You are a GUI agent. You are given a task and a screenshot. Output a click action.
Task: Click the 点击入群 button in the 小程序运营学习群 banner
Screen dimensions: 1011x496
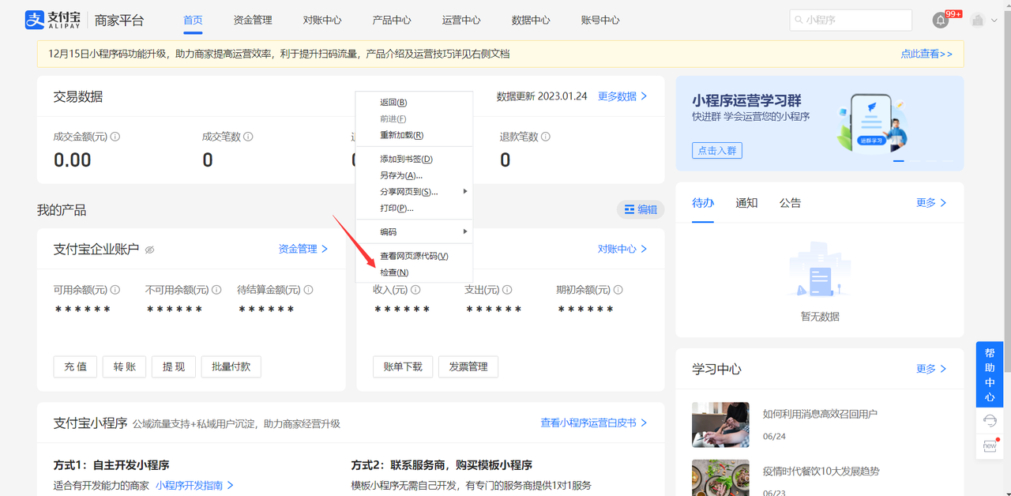tap(717, 150)
